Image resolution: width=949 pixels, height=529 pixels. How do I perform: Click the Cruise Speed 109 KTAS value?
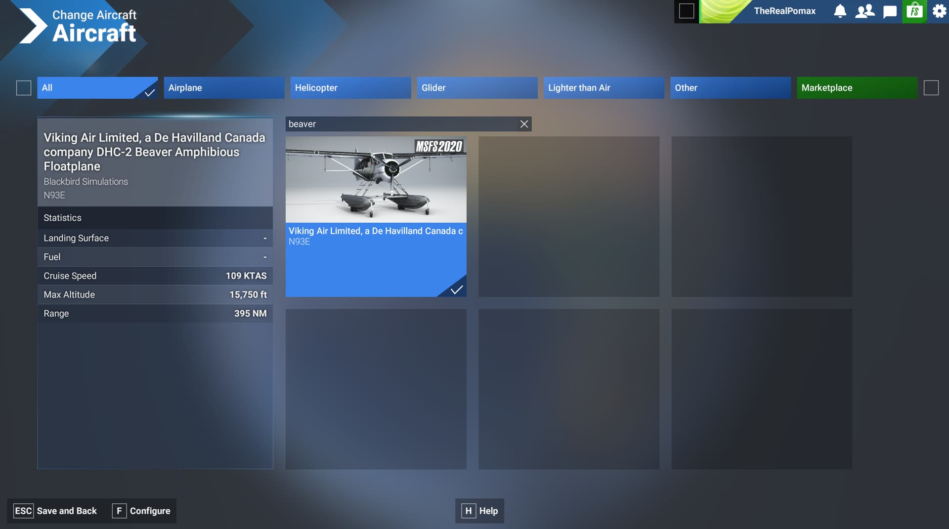point(246,276)
